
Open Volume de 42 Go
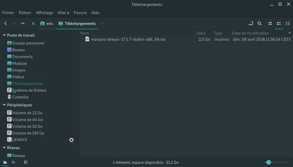pyautogui.click(x=28, y=126)
